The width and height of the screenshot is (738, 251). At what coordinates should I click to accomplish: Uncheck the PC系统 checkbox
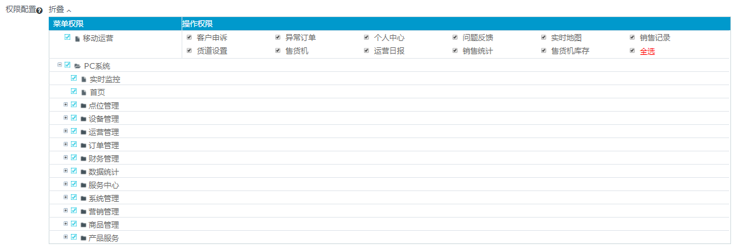(x=67, y=65)
